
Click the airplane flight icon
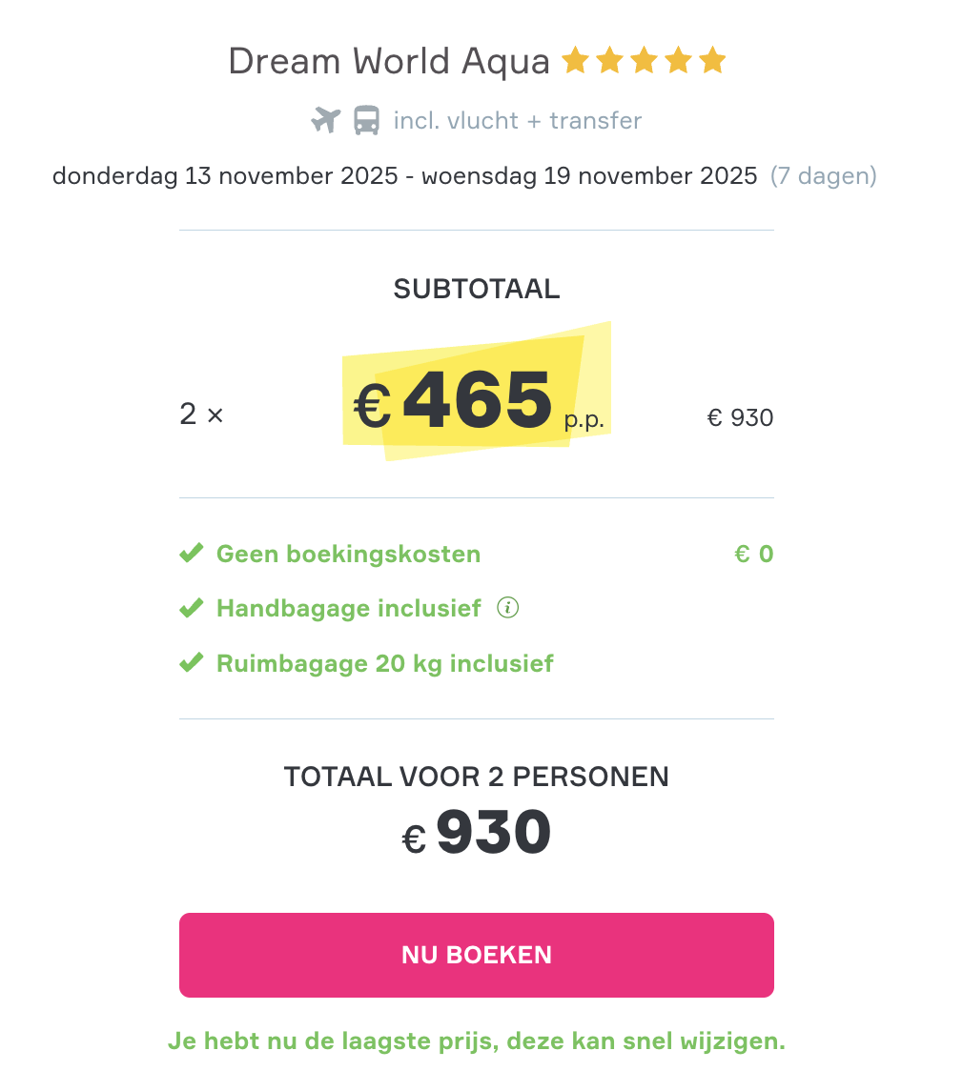(x=326, y=121)
